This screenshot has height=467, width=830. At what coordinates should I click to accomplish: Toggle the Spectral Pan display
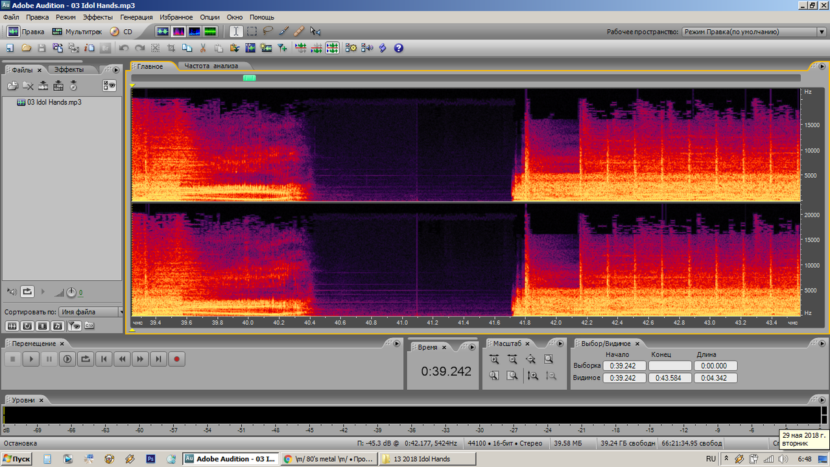[x=194, y=31]
